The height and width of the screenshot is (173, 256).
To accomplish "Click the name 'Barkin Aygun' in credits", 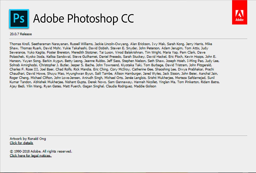I will [x=52, y=61].
